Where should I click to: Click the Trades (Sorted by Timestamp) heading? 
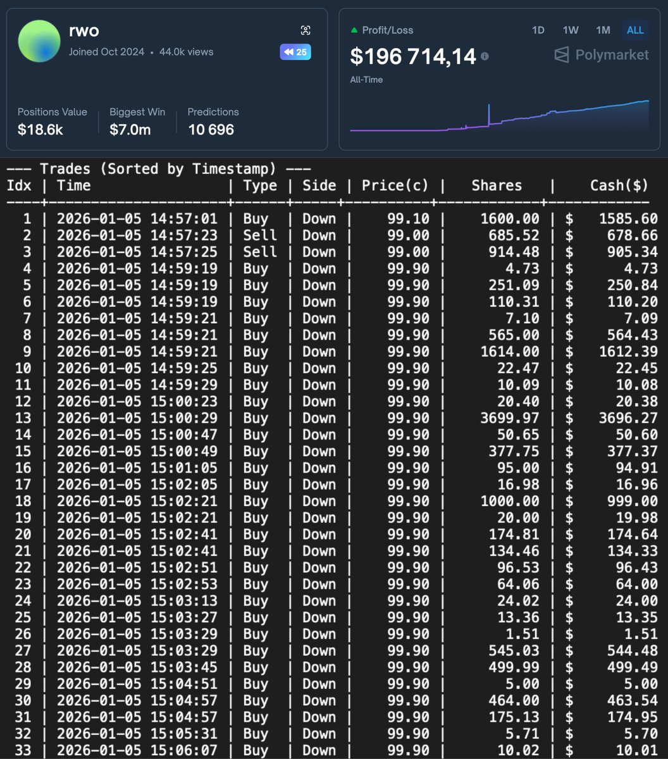(x=159, y=169)
